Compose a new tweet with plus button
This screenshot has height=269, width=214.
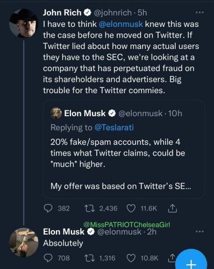point(191,263)
